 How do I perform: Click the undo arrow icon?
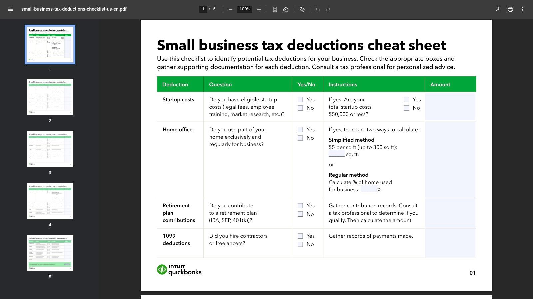318,9
